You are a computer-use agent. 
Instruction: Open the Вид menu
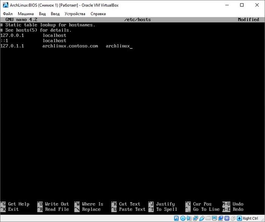[42, 14]
